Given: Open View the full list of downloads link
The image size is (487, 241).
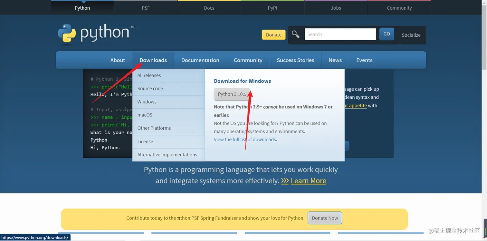Looking at the screenshot, I should click(x=245, y=139).
